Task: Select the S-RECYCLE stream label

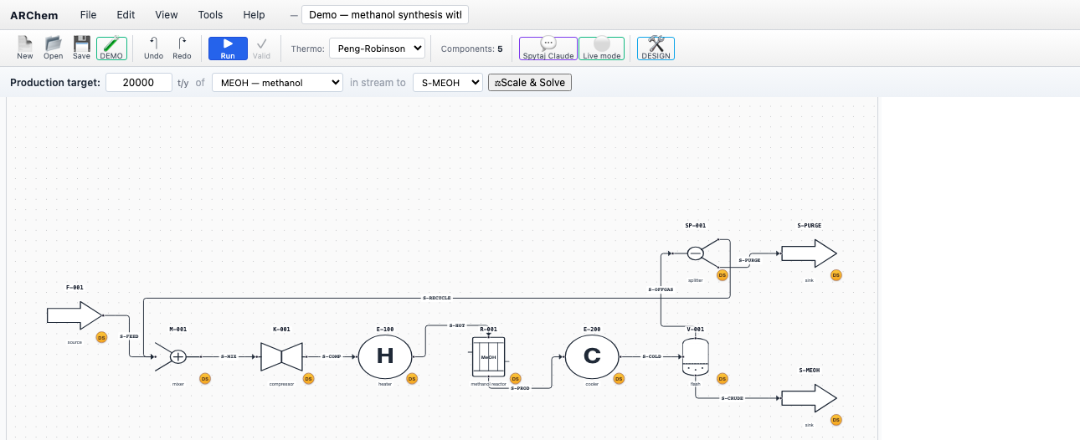Action: pos(437,298)
